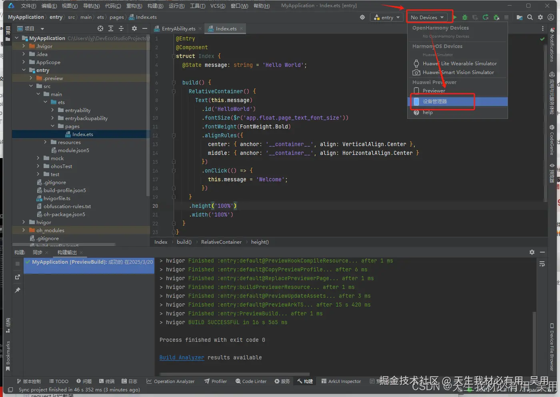Choose Previewer from device list
The image size is (560, 397).
click(x=458, y=91)
